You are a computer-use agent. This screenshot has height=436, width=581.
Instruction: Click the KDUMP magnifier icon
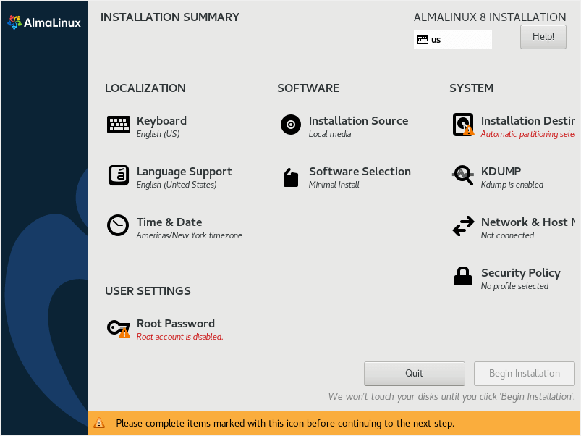(463, 175)
